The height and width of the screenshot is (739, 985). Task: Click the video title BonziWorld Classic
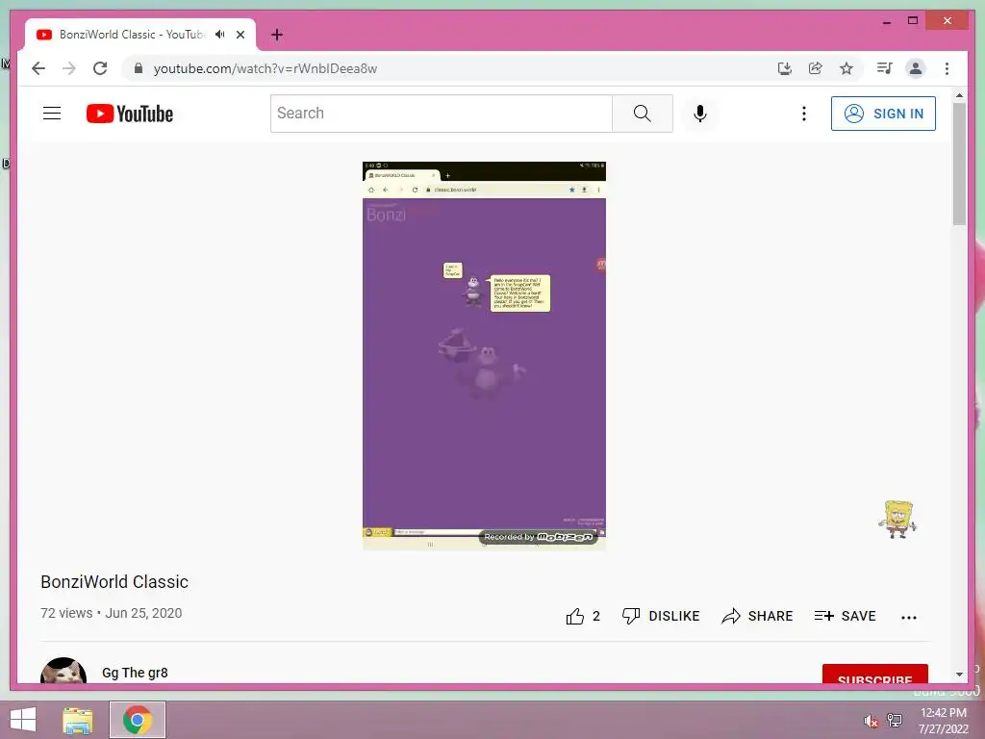(x=114, y=582)
